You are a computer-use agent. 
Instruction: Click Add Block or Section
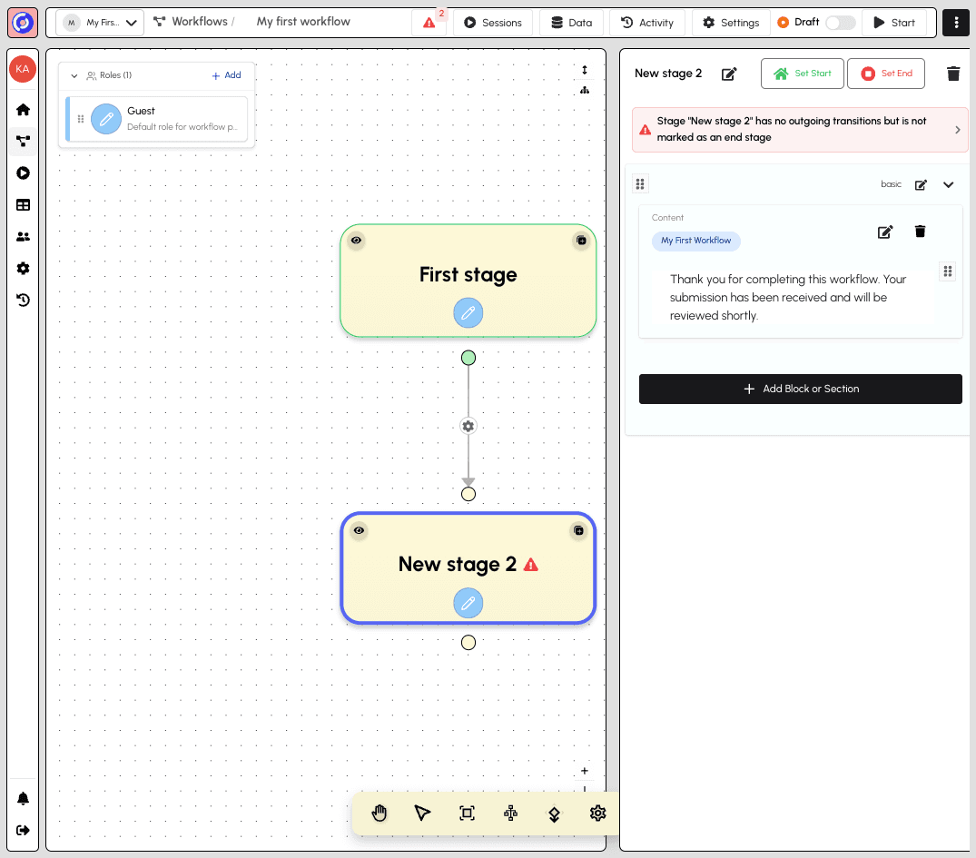tap(800, 389)
